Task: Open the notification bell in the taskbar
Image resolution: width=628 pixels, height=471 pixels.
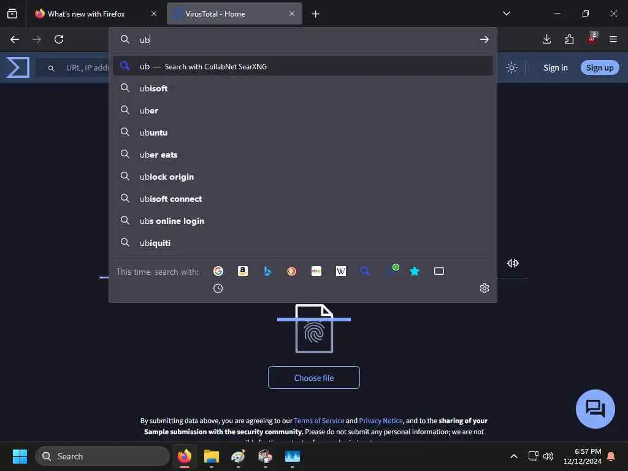Action: click(x=611, y=456)
